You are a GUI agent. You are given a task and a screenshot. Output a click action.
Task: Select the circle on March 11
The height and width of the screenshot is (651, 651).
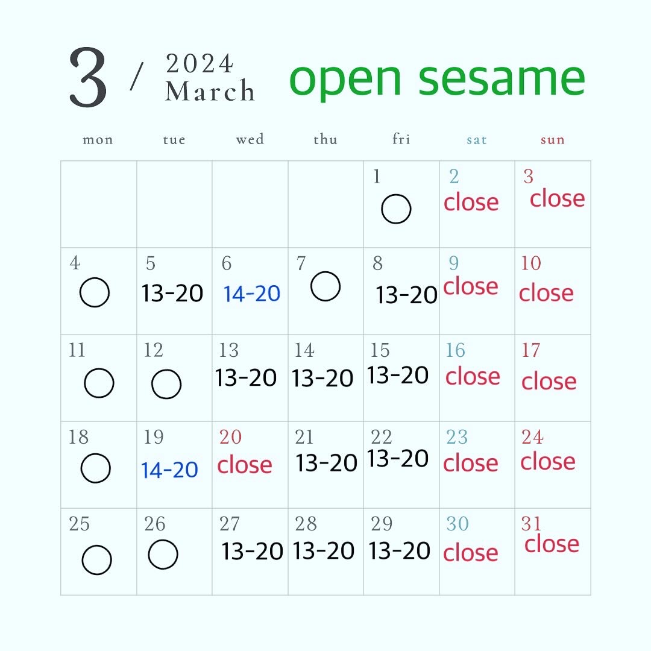tap(99, 383)
